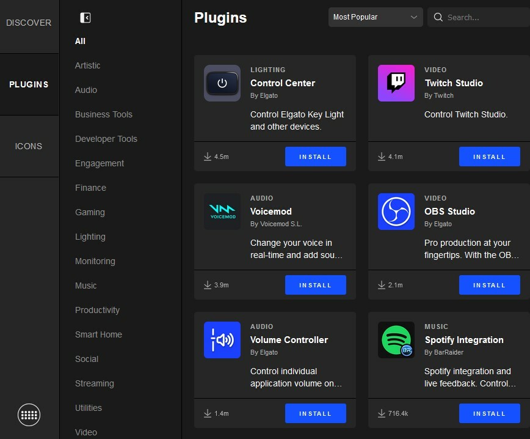This screenshot has height=439, width=530.
Task: Open the Volume Controller plugin title
Action: click(x=289, y=340)
